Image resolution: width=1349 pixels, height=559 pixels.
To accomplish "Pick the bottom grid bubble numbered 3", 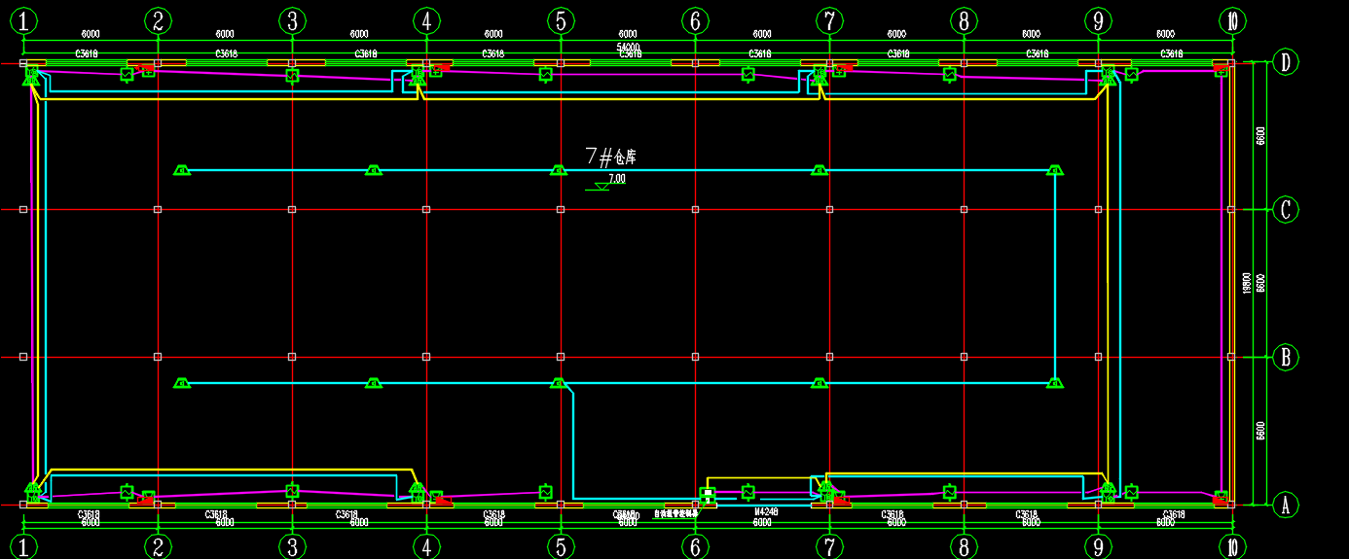I will pyautogui.click(x=292, y=547).
